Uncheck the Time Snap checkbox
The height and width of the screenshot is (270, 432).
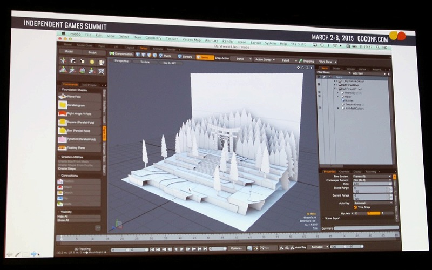click(x=355, y=207)
